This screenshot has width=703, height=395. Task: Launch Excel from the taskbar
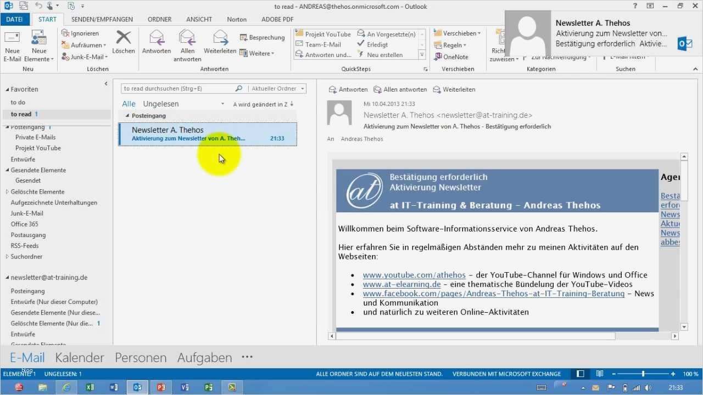[x=90, y=387]
